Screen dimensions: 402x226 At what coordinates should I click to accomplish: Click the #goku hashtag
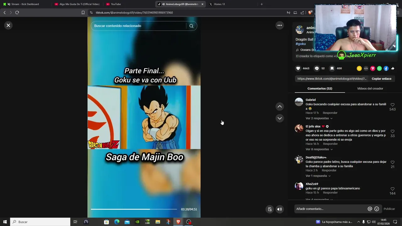tap(301, 44)
